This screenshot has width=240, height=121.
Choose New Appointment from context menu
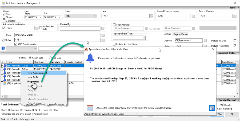44,73
